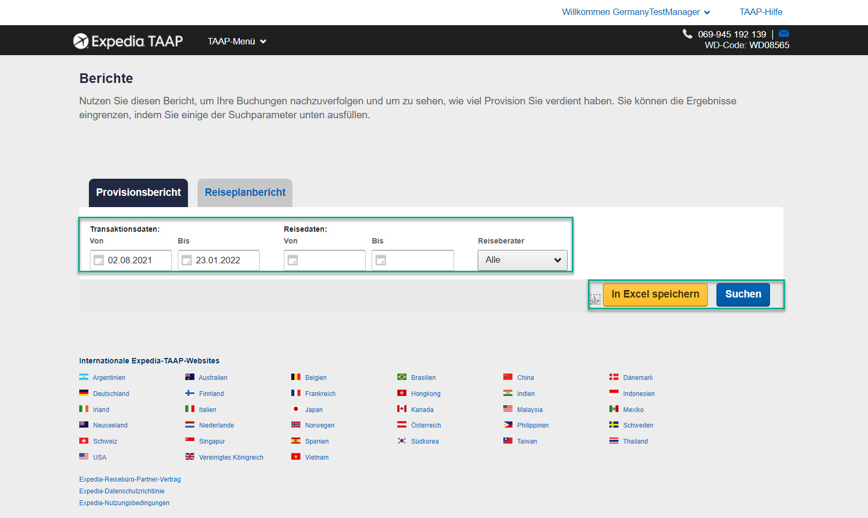Open the Indonesien site link

click(x=639, y=394)
